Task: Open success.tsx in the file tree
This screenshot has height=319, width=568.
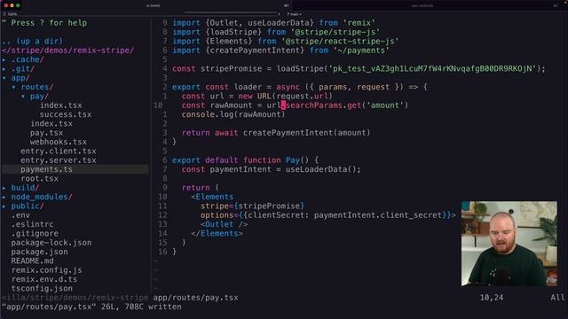Action: tap(66, 114)
